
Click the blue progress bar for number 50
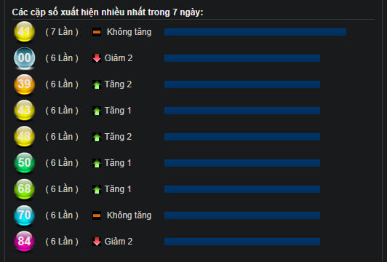click(x=242, y=163)
